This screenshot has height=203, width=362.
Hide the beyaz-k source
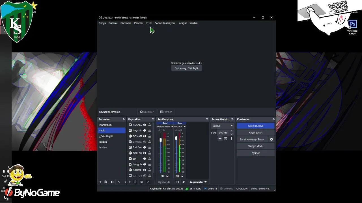145,131
